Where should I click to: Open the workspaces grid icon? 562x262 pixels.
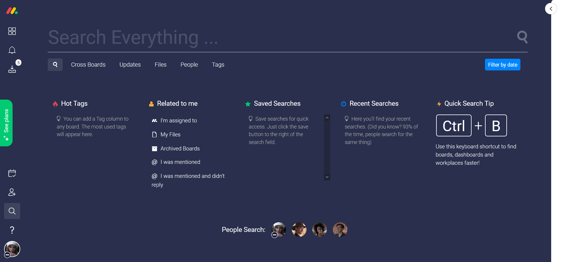[x=12, y=31]
